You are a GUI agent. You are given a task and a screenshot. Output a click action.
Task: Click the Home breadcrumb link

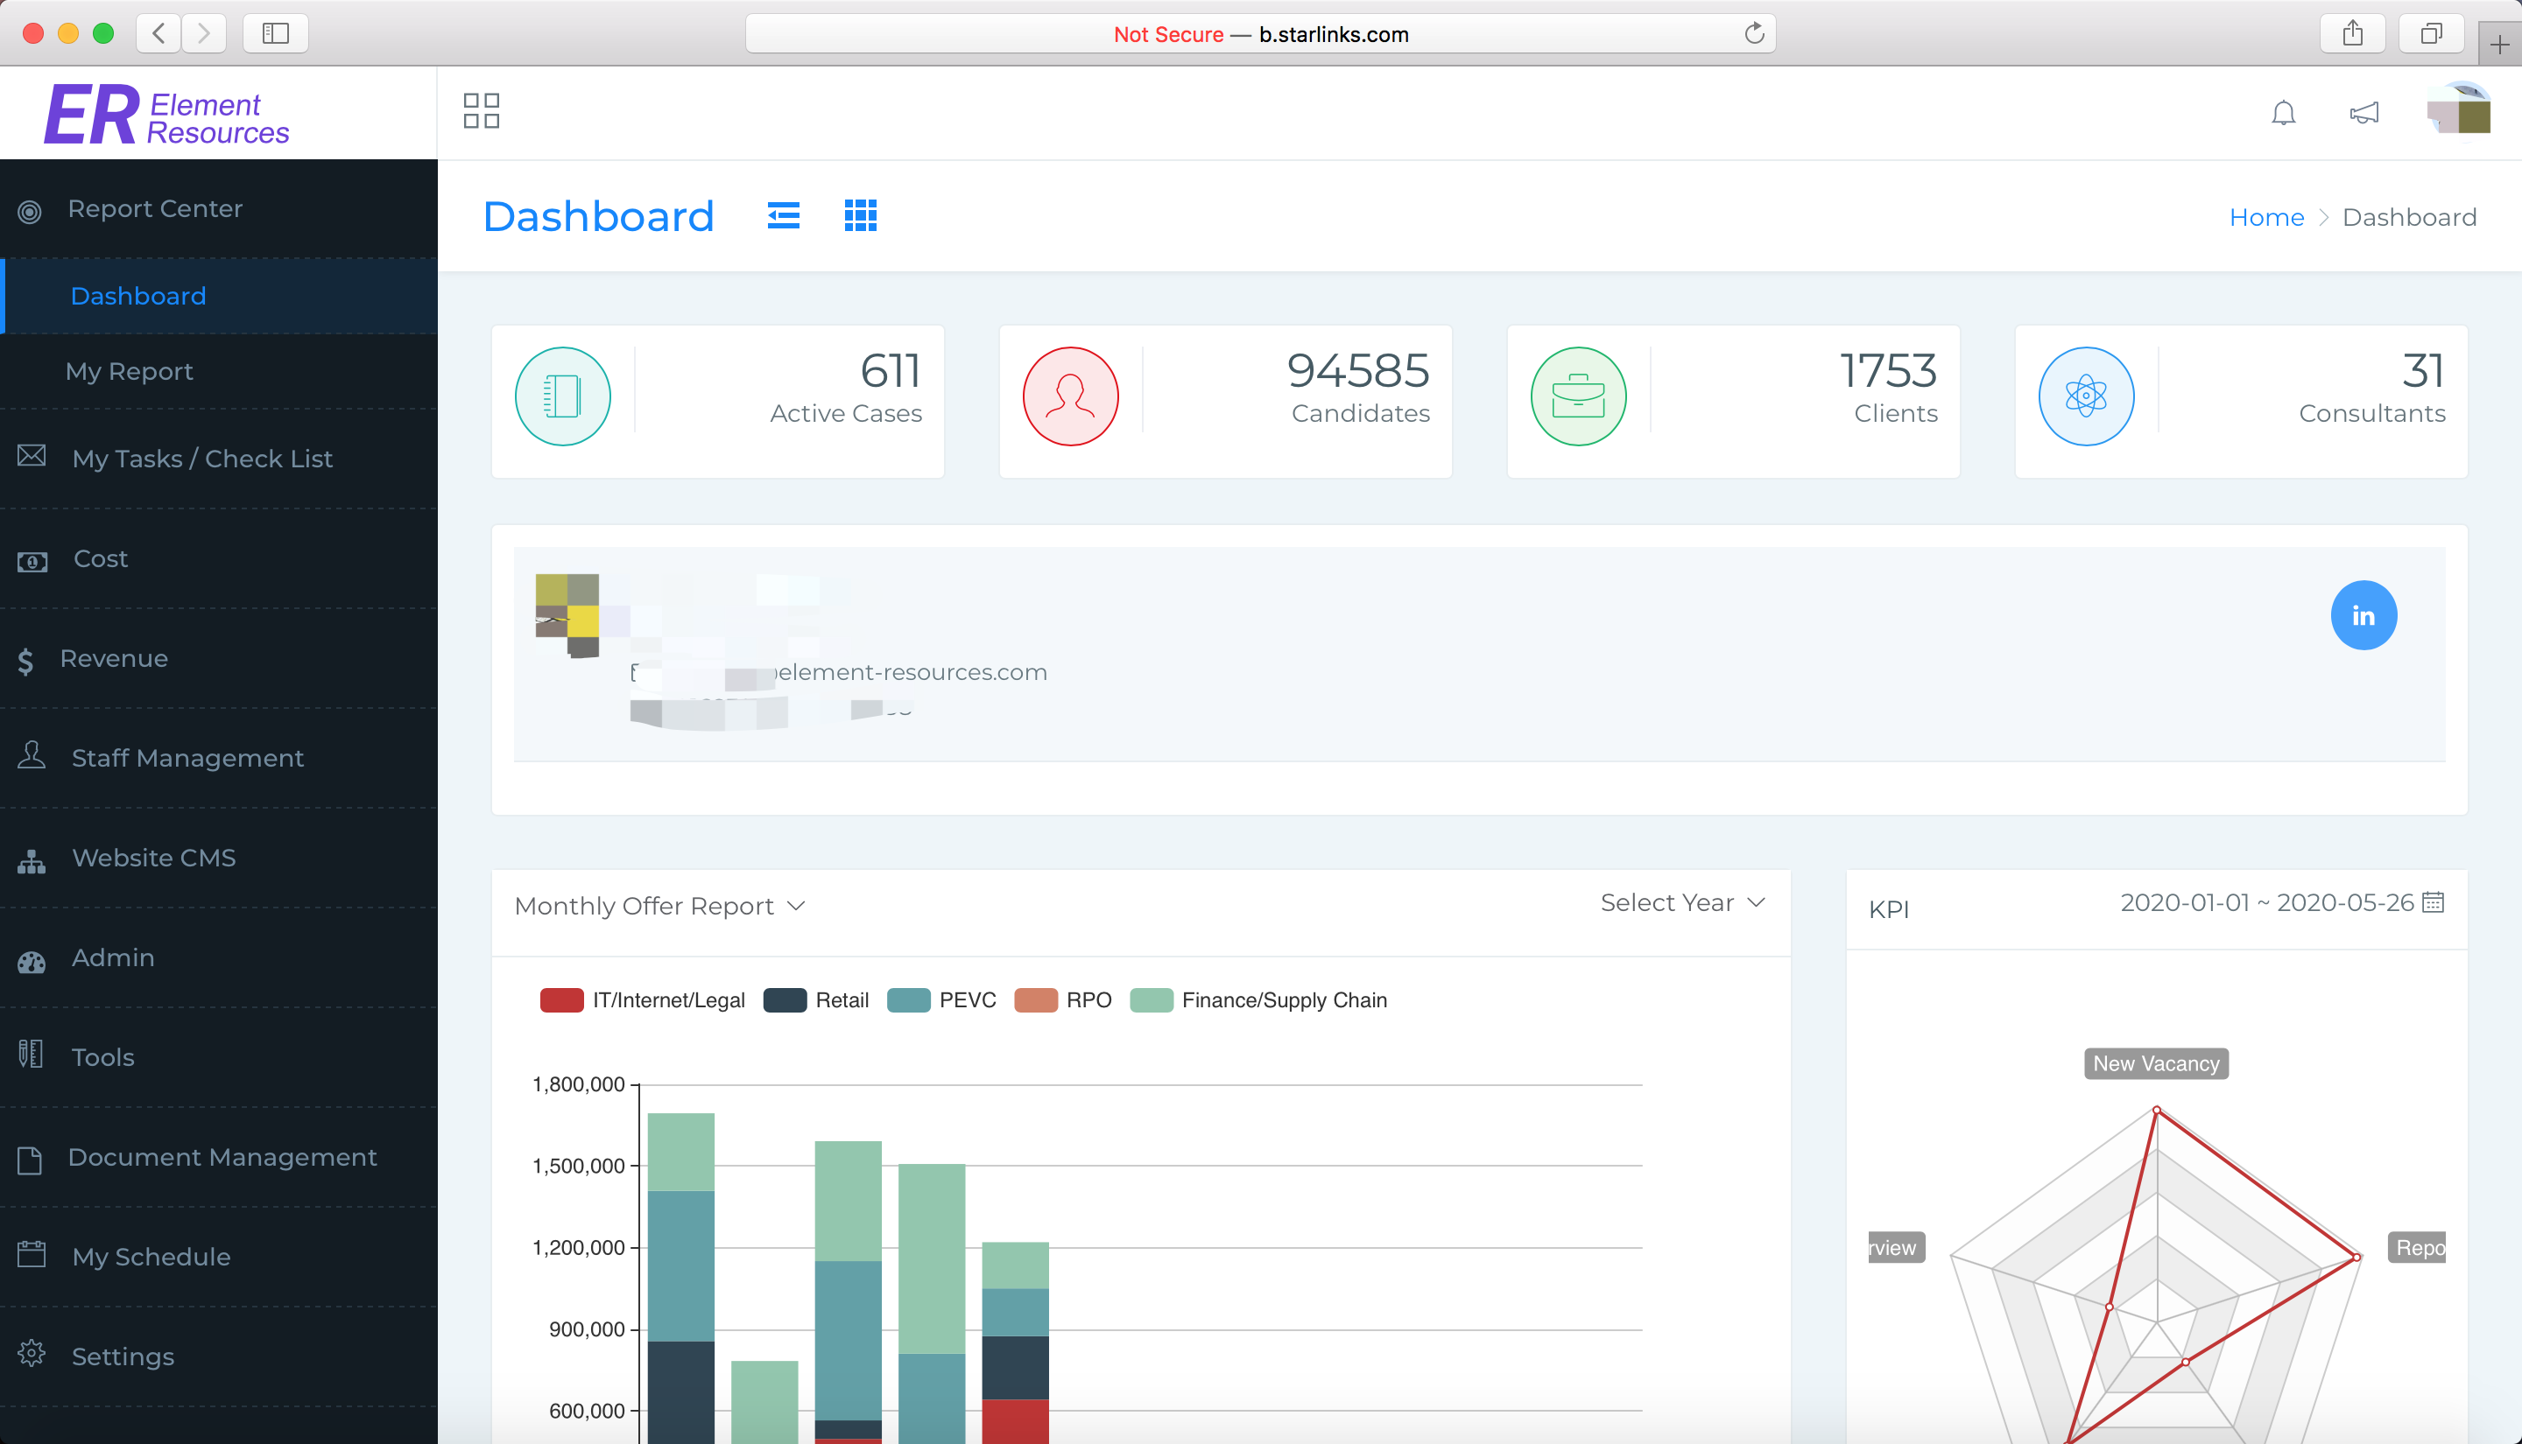pos(2266,217)
